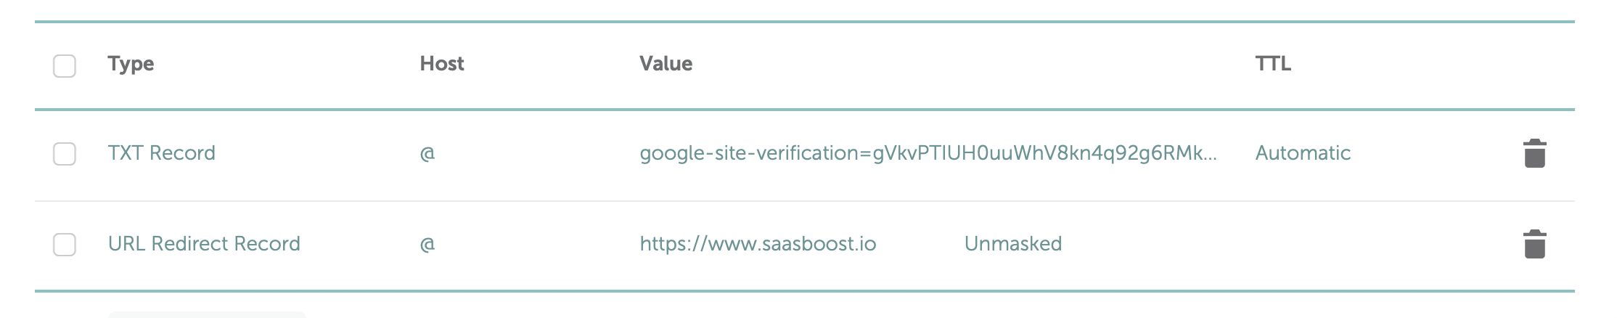Delete the TXT Record using trash icon
This screenshot has width=1617, height=318.
[x=1534, y=153]
